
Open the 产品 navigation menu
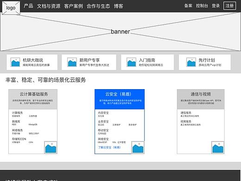point(28,6)
